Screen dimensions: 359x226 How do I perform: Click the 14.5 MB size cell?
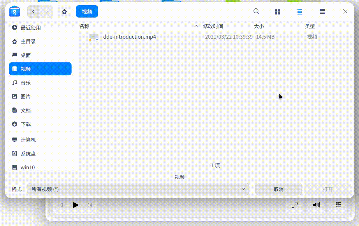click(265, 37)
